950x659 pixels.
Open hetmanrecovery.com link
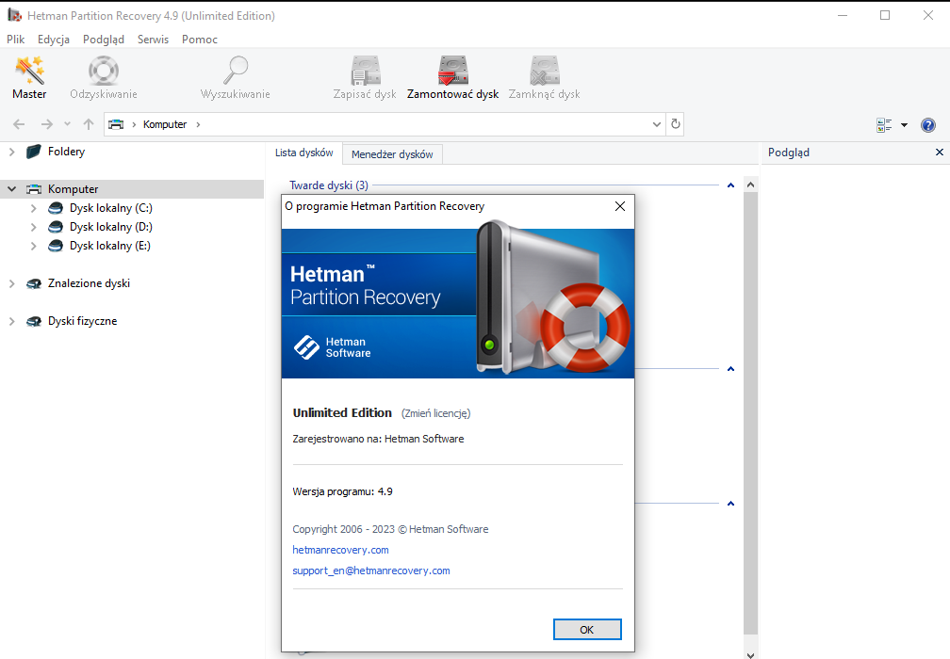tap(340, 550)
